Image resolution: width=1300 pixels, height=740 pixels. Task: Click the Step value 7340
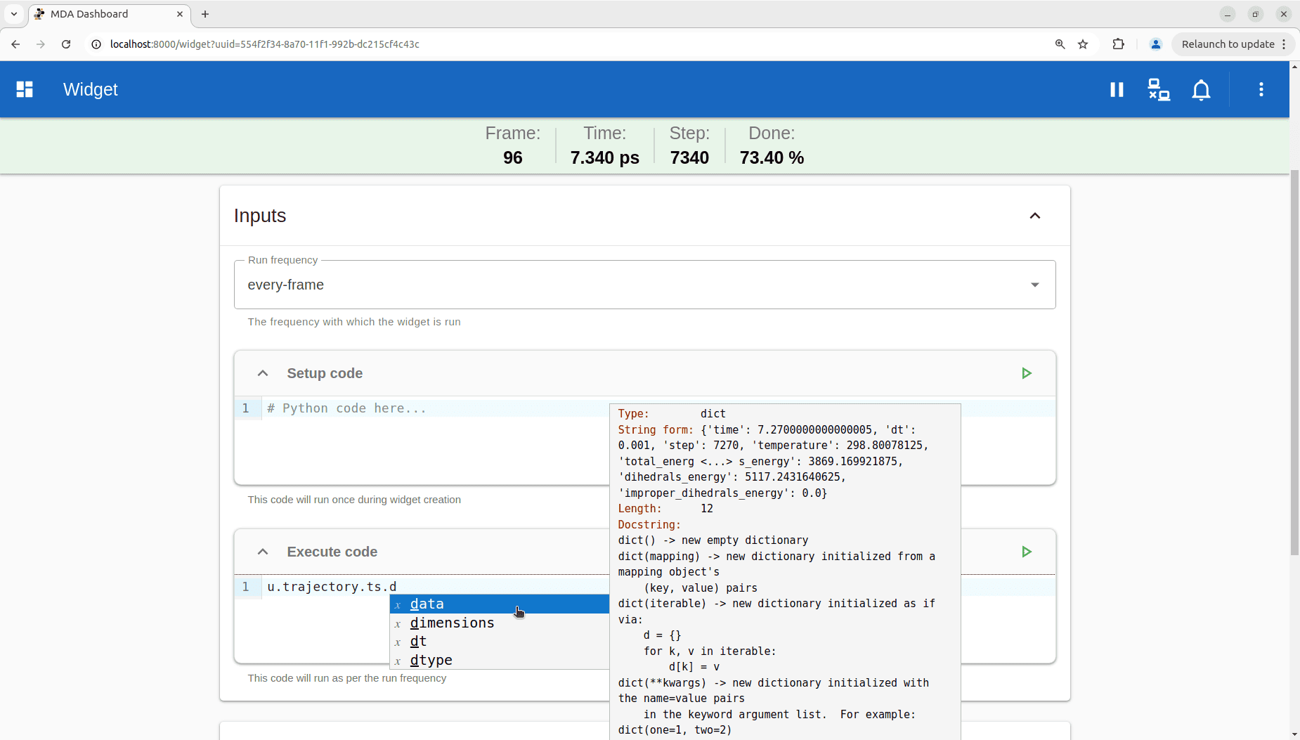pos(689,157)
